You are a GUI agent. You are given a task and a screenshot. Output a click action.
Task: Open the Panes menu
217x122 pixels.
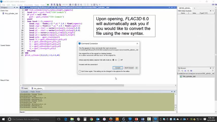[37, 5]
